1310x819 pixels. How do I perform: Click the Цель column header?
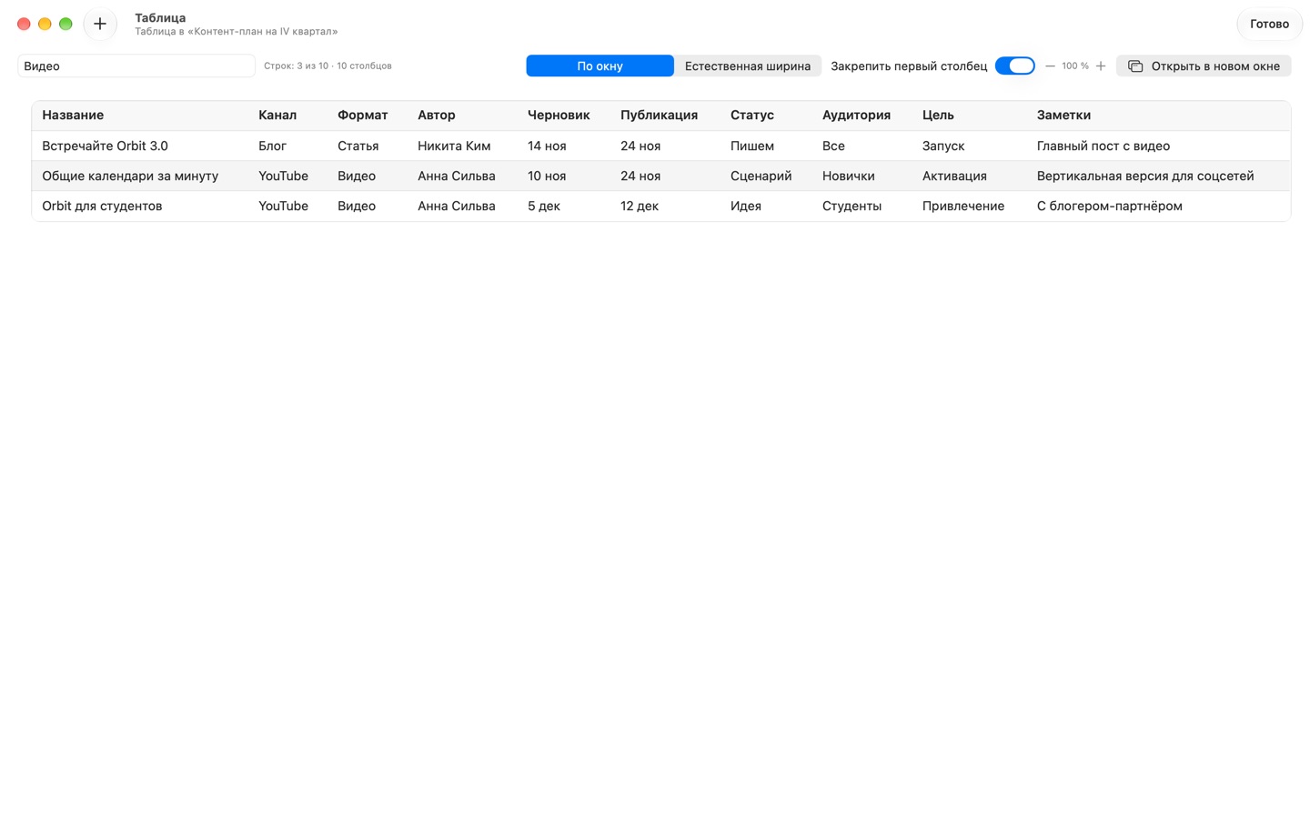pos(938,115)
